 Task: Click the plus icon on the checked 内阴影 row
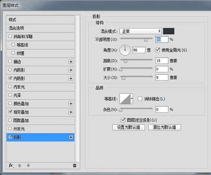tap(71, 79)
